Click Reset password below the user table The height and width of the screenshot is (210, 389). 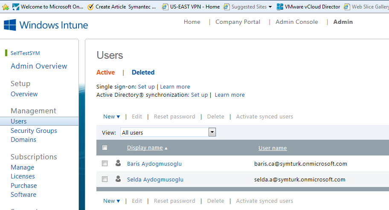tap(174, 201)
